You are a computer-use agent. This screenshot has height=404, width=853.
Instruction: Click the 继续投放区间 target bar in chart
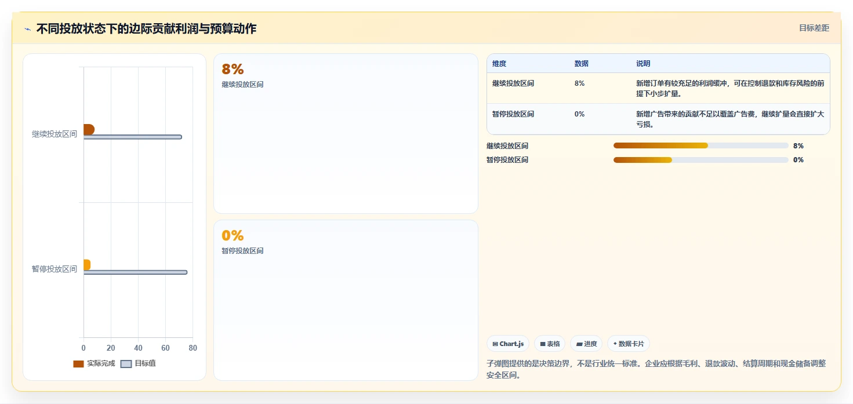133,137
